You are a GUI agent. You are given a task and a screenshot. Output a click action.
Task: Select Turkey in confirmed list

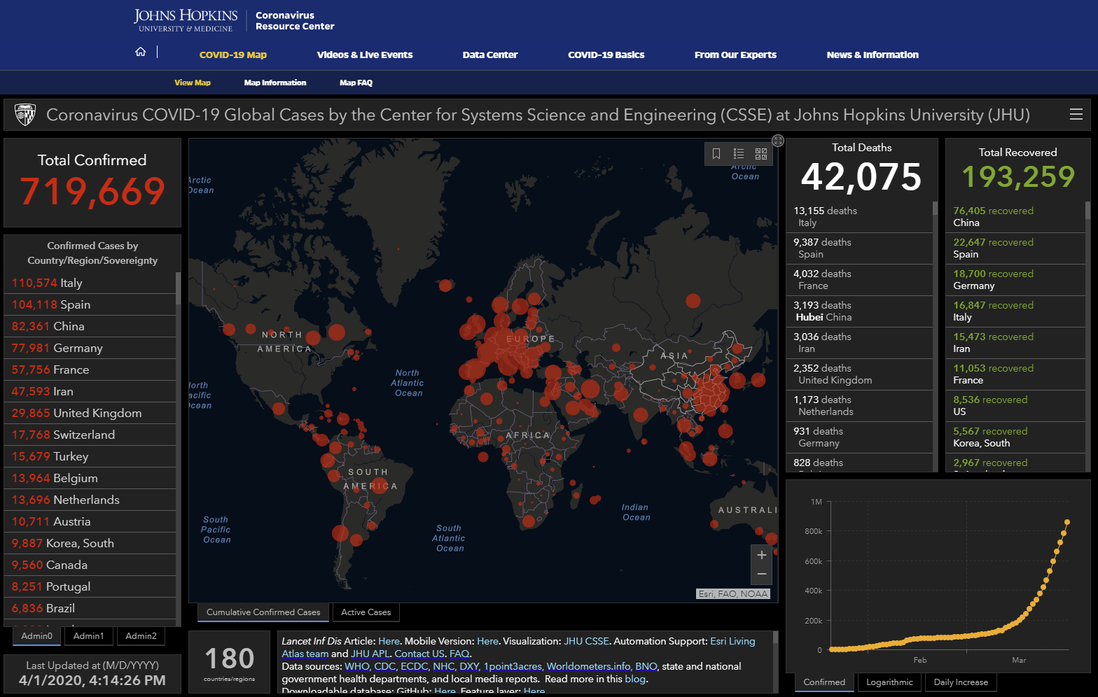point(90,456)
